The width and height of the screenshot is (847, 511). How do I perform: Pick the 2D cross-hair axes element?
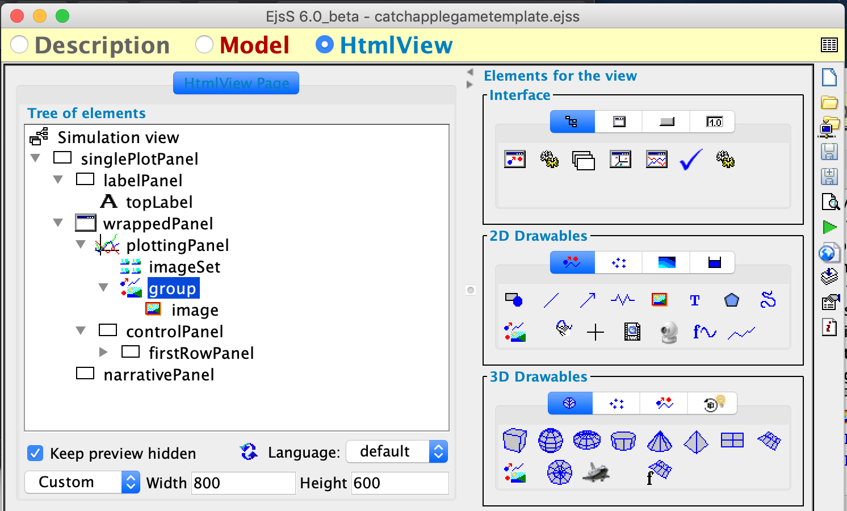(x=596, y=332)
